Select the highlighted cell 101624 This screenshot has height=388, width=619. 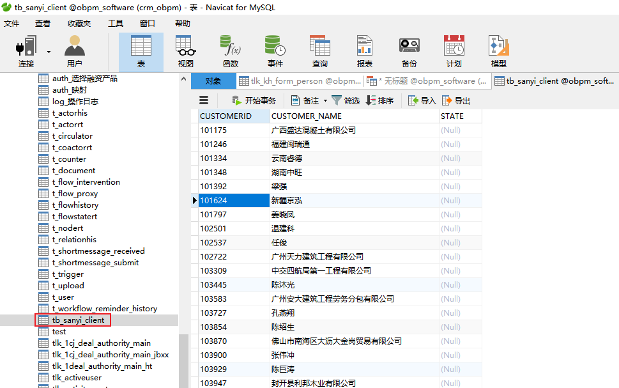pyautogui.click(x=234, y=200)
